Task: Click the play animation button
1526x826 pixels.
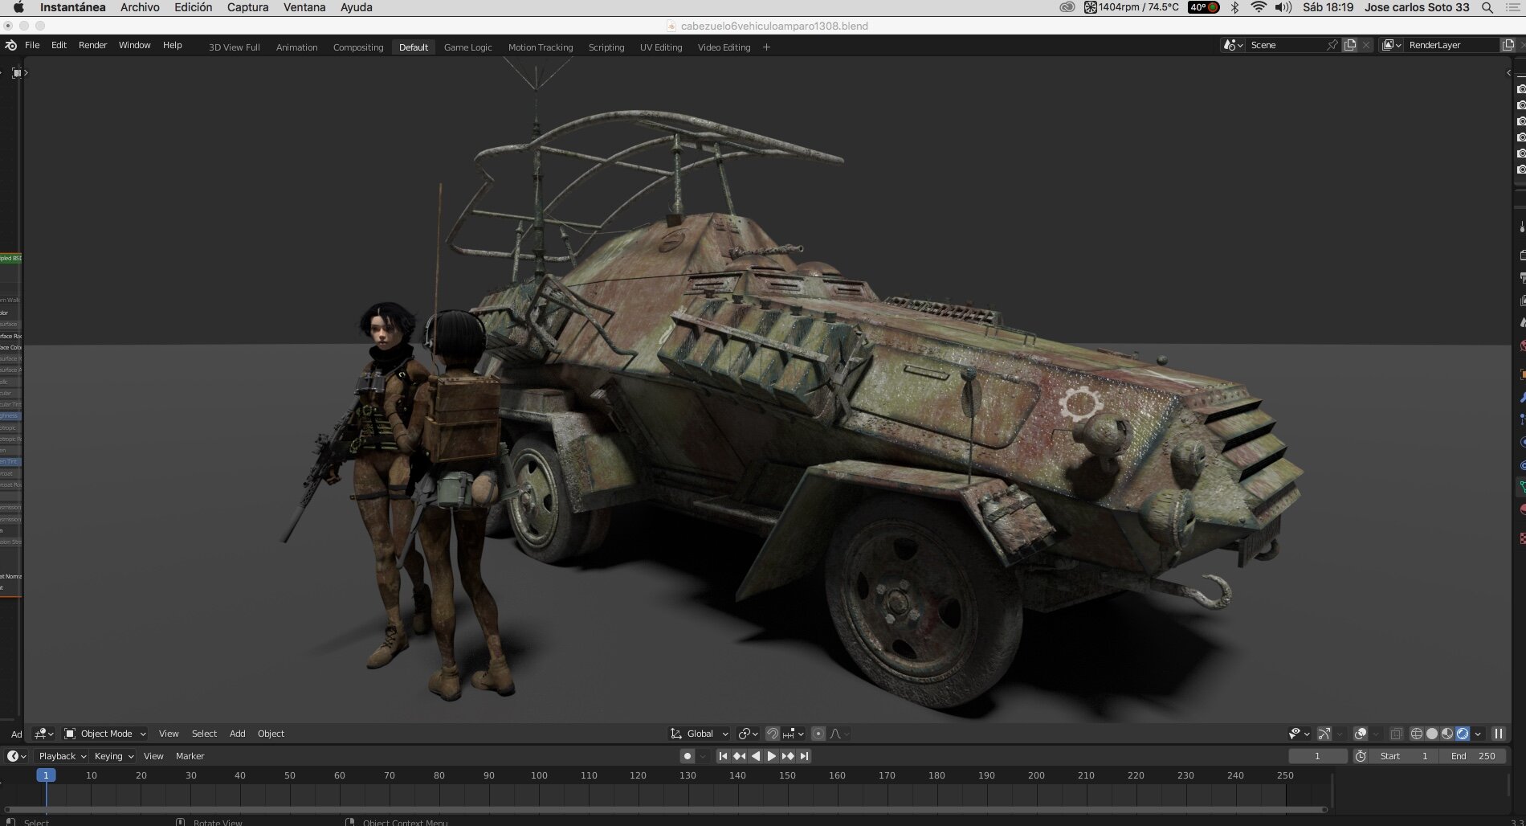Action: pos(771,756)
